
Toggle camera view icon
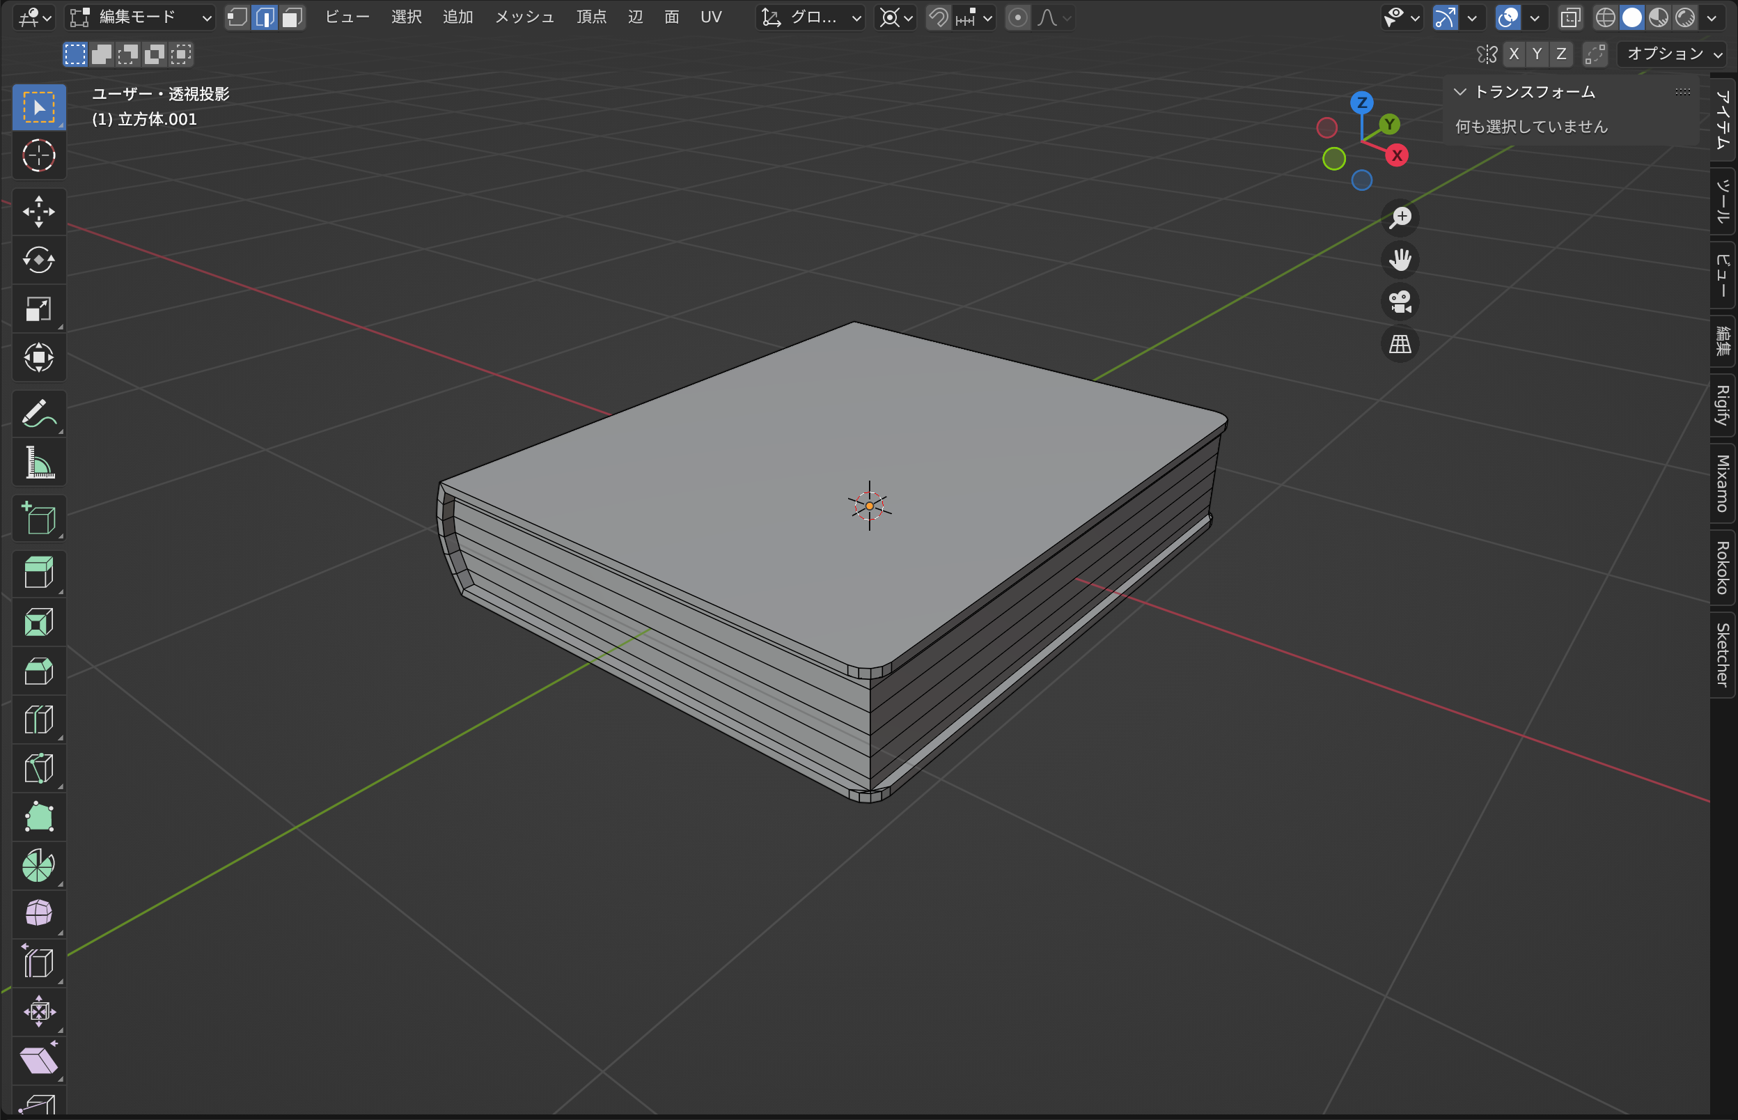pos(1400,302)
